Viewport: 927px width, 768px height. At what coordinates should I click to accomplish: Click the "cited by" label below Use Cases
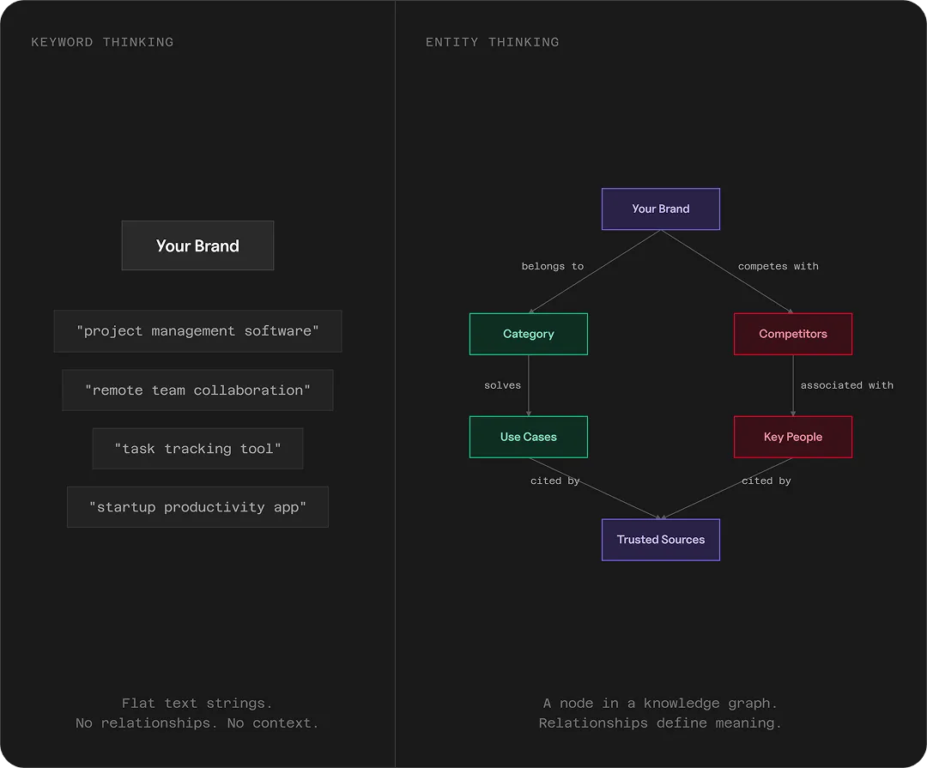click(x=554, y=481)
